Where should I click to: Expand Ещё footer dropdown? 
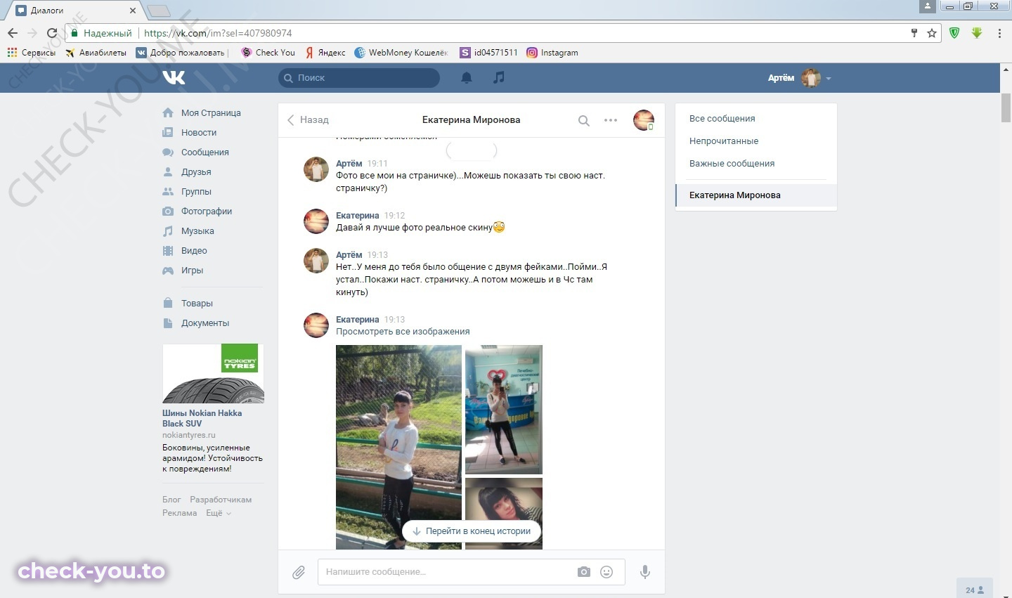(219, 513)
